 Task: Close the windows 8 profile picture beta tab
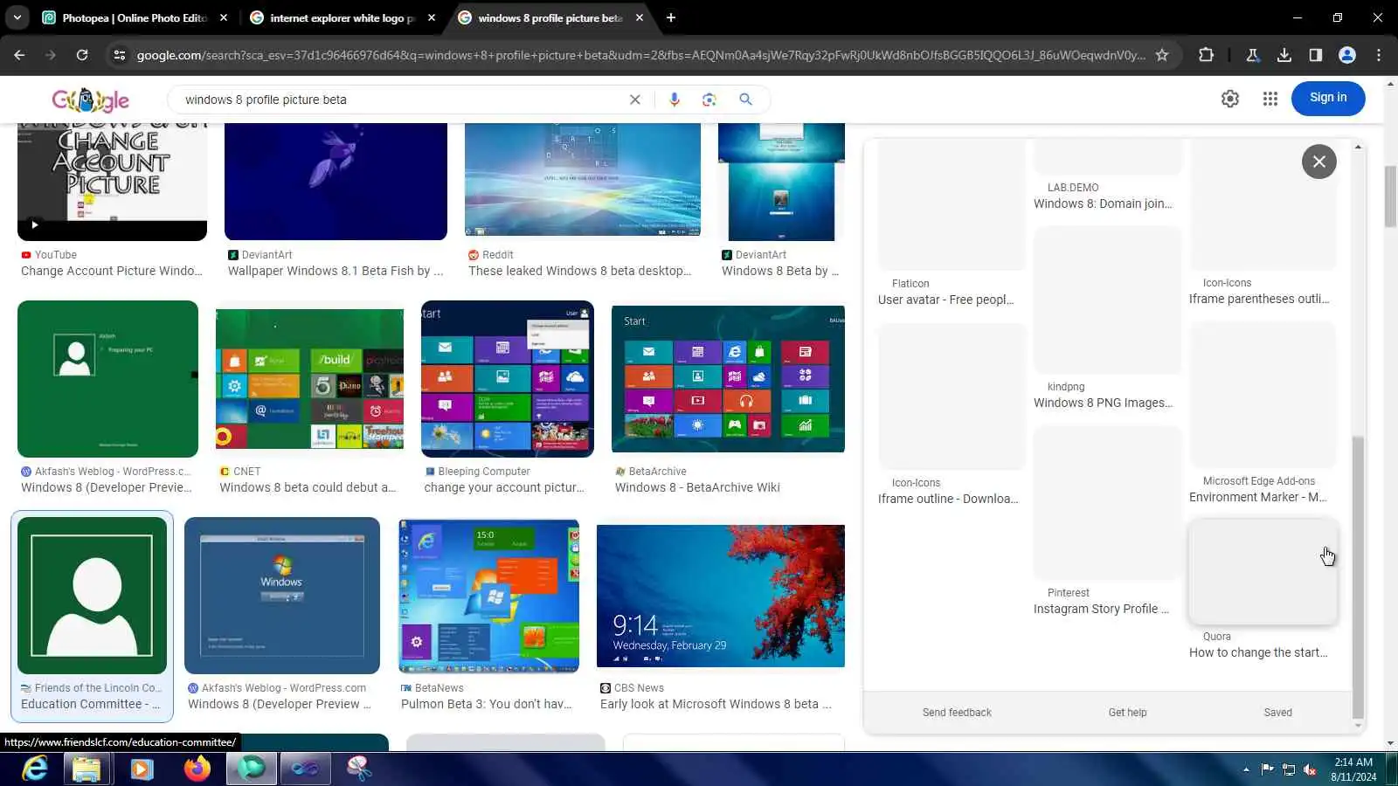(640, 17)
